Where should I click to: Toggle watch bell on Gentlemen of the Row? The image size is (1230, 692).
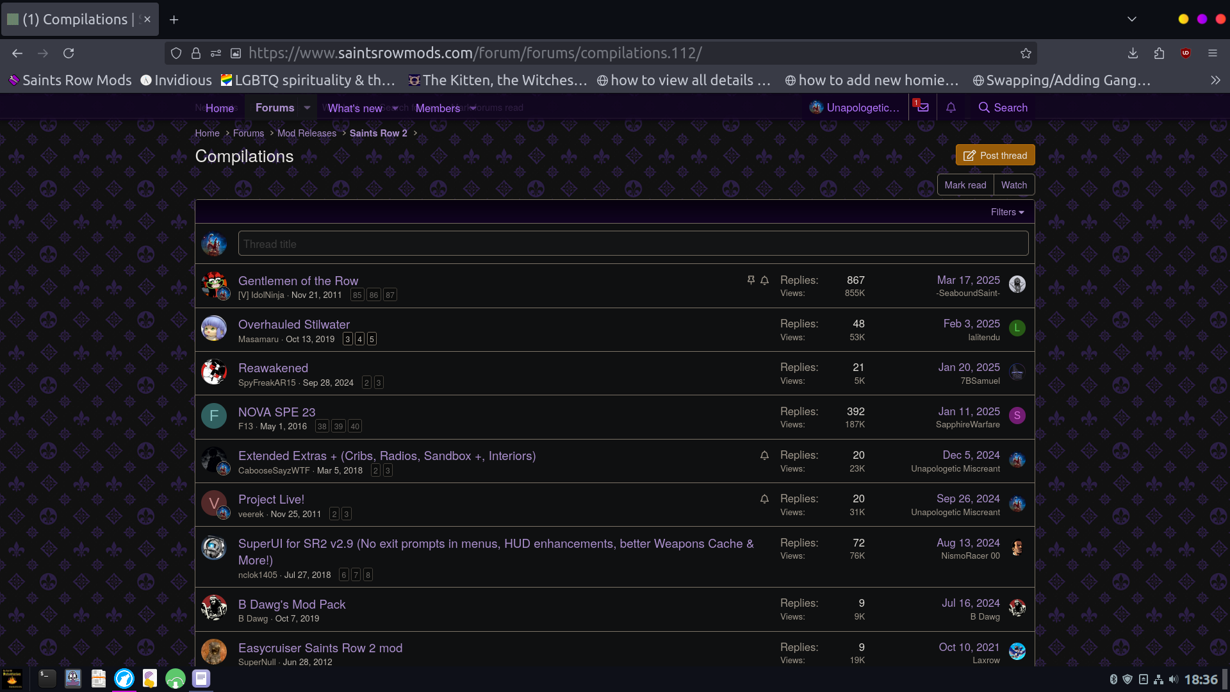[764, 281]
